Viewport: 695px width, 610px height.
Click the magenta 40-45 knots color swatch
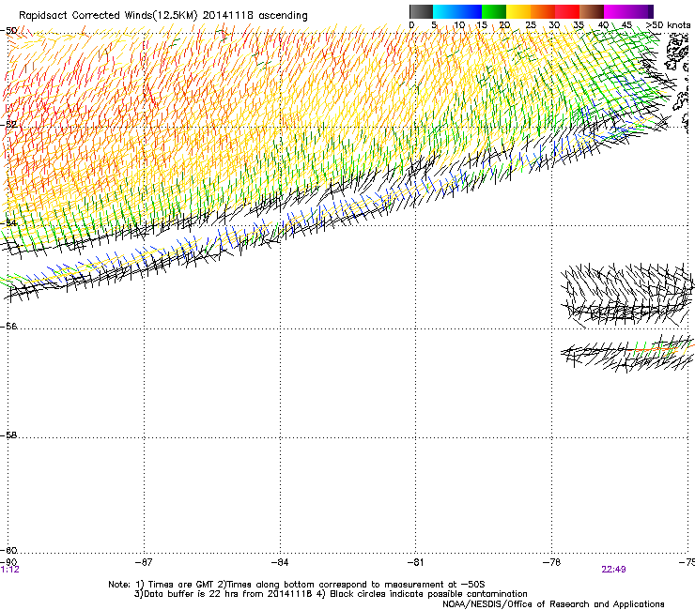pos(616,11)
